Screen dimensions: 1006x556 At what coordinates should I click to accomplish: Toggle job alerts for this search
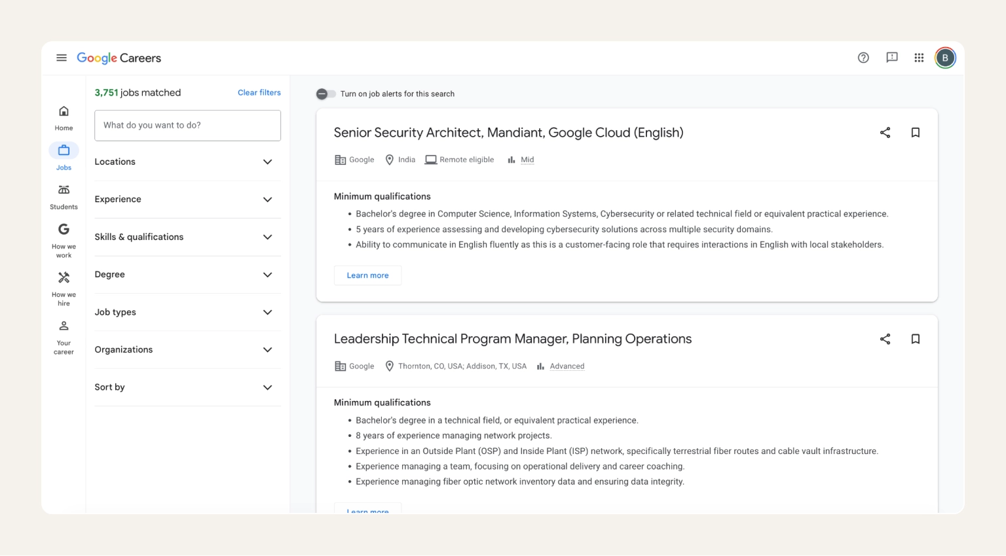[326, 94]
